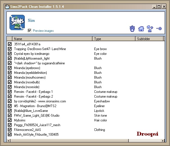Uncheck Miranda (eyeliddefinition) checkbox

tap(10, 72)
